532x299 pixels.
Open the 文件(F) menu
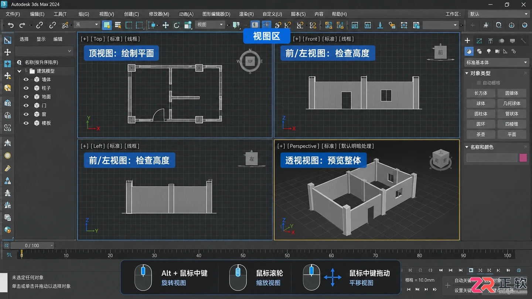click(x=13, y=14)
